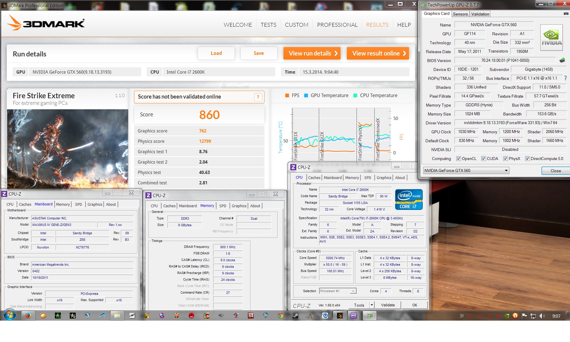Click the validation help question-mark icon
570x342 pixels.
pos(258,97)
